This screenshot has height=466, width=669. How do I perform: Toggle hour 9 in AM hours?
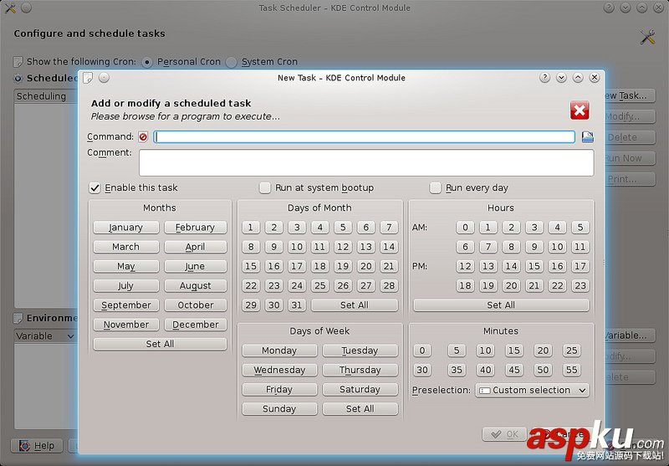(534, 247)
